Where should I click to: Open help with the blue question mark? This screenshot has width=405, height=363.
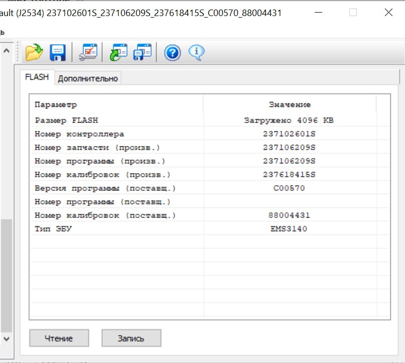coord(172,52)
